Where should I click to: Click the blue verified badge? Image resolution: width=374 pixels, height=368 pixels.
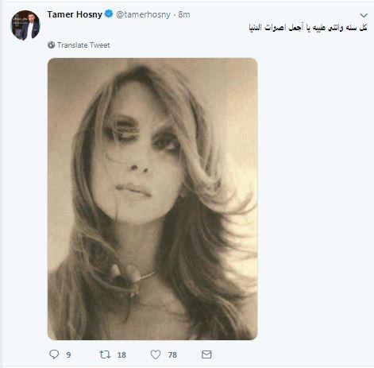point(109,14)
